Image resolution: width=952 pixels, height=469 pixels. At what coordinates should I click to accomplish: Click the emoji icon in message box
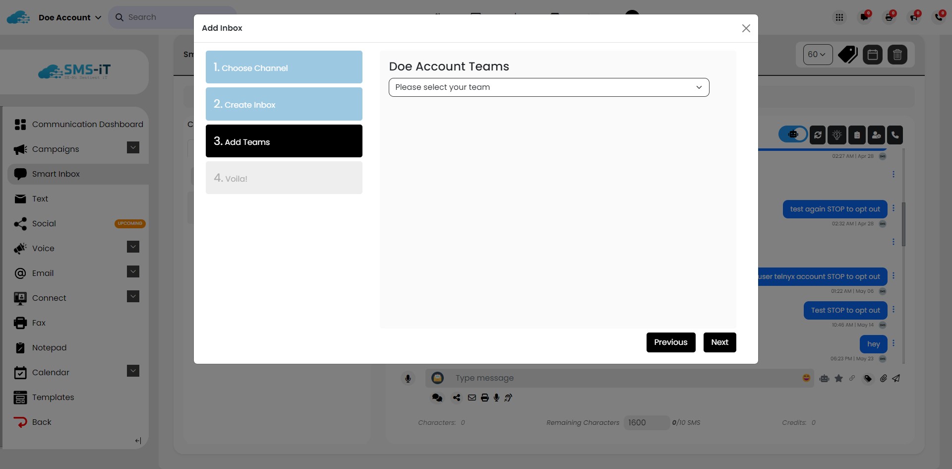[806, 378]
